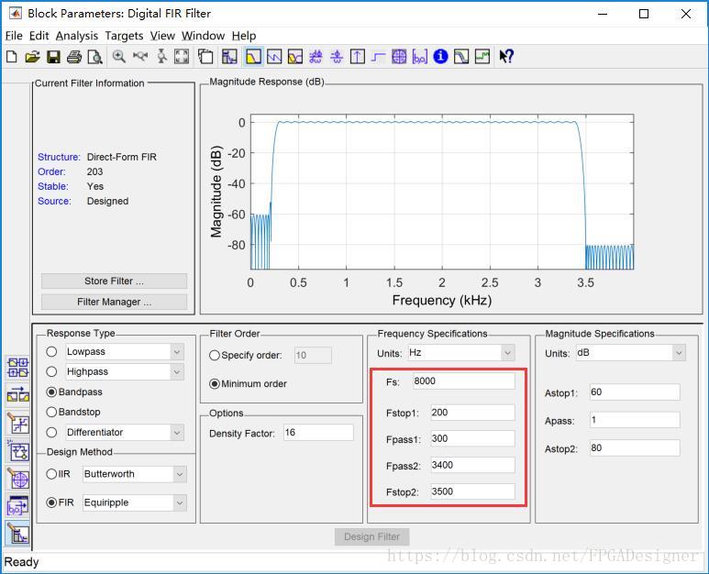Show the Phase Delay plot
The width and height of the screenshot is (709, 574).
(x=337, y=57)
